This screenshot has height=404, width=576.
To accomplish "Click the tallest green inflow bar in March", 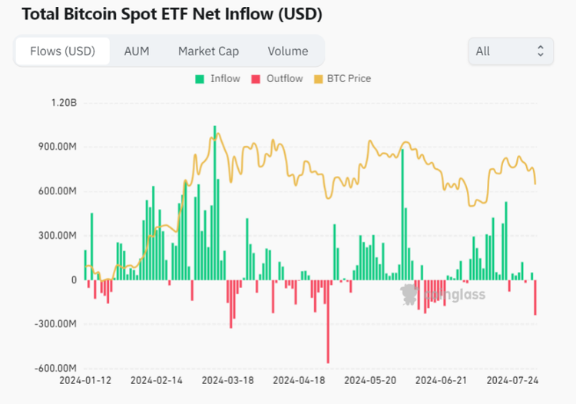I will point(215,203).
